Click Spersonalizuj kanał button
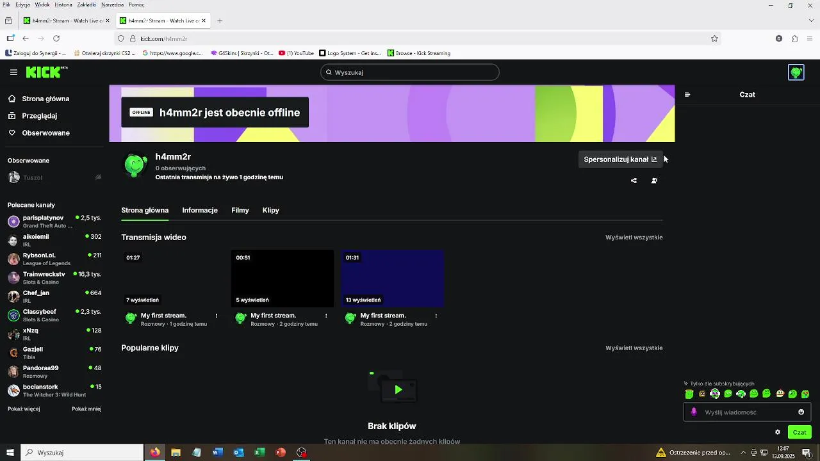This screenshot has width=820, height=461. point(620,159)
